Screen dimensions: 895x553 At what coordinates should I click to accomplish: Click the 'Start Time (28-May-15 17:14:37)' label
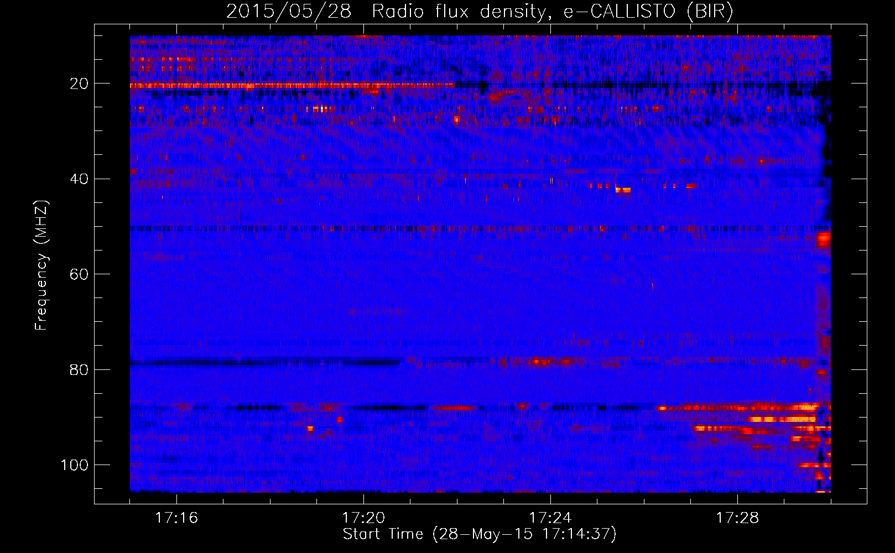(480, 534)
